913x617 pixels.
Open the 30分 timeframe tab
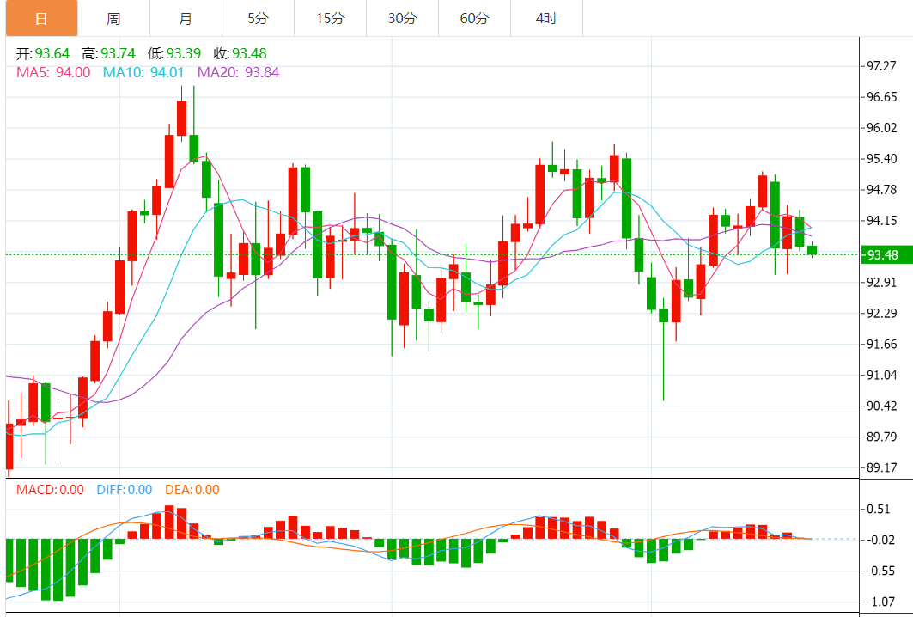pos(402,19)
